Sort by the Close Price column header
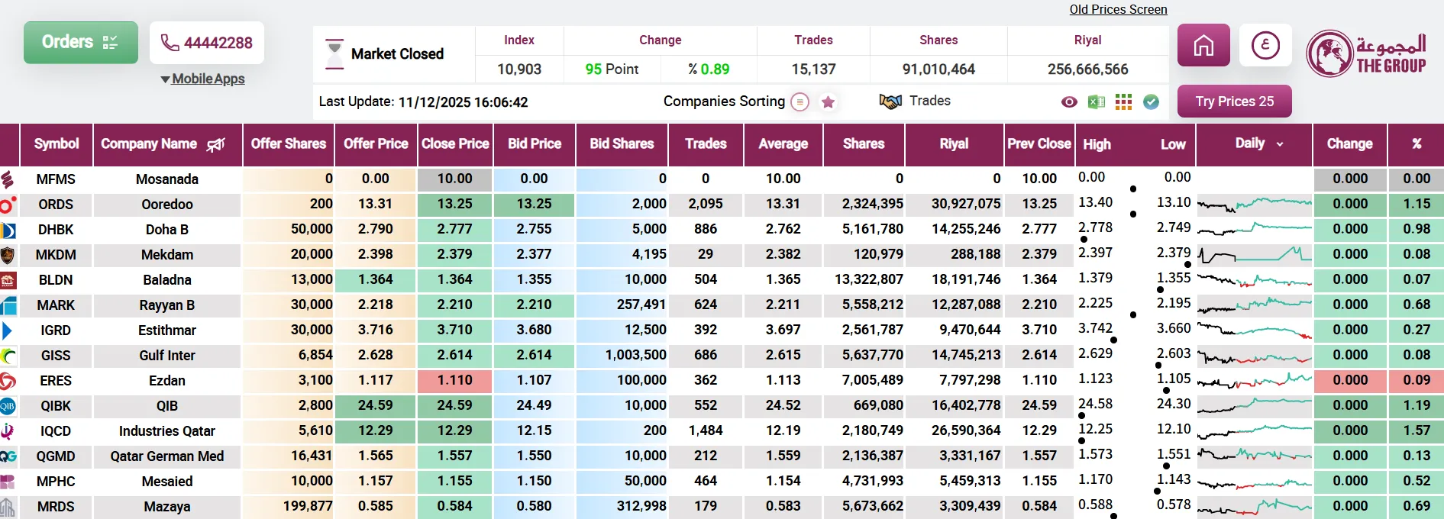Screen dimensions: 1444x519 click(455, 144)
